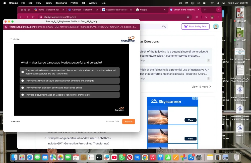Launch YouTube from the dock
This screenshot has height=163, width=251.
114,157
